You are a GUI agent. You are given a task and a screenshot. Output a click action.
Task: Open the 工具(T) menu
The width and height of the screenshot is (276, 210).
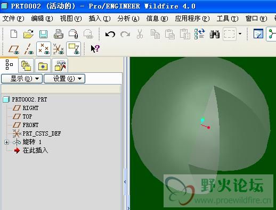[228, 19]
